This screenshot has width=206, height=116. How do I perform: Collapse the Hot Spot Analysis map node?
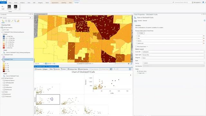(1, 28)
